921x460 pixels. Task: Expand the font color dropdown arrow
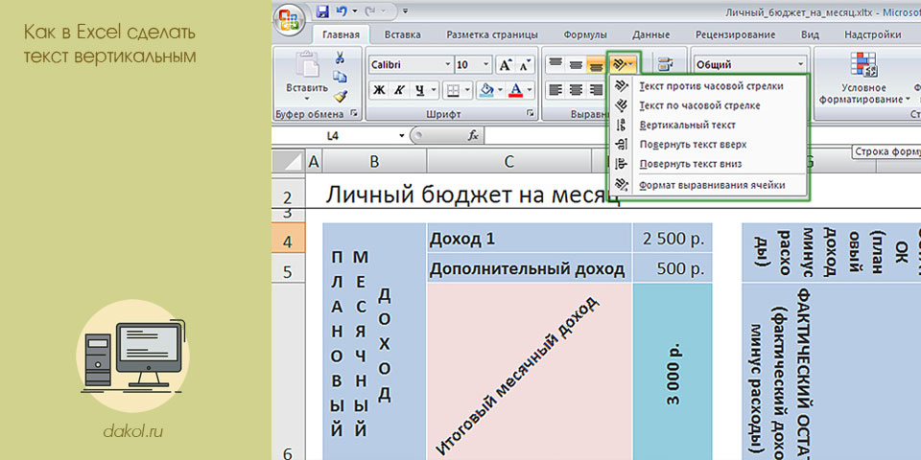coord(530,90)
